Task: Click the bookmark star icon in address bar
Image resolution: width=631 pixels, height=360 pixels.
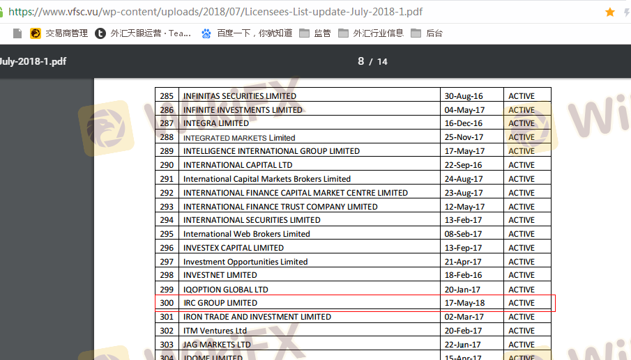Action: pyautogui.click(x=609, y=12)
